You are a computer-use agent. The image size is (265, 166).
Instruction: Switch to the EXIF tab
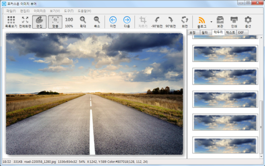coord(241,32)
